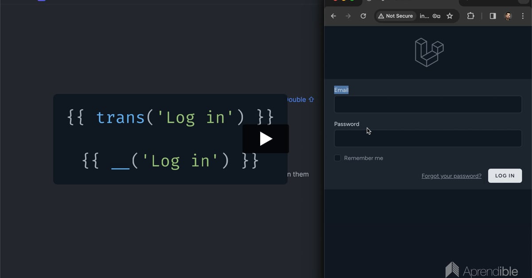Reload the page with the refresh icon

pyautogui.click(x=363, y=16)
